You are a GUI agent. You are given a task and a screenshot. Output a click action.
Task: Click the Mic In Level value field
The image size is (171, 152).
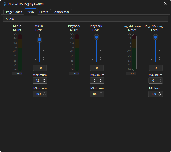[39, 68]
